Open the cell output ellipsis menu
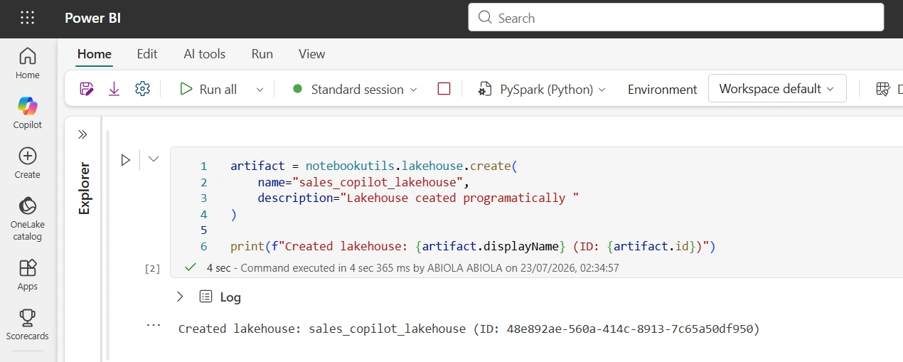Screen dimensions: 903x362 tap(154, 324)
